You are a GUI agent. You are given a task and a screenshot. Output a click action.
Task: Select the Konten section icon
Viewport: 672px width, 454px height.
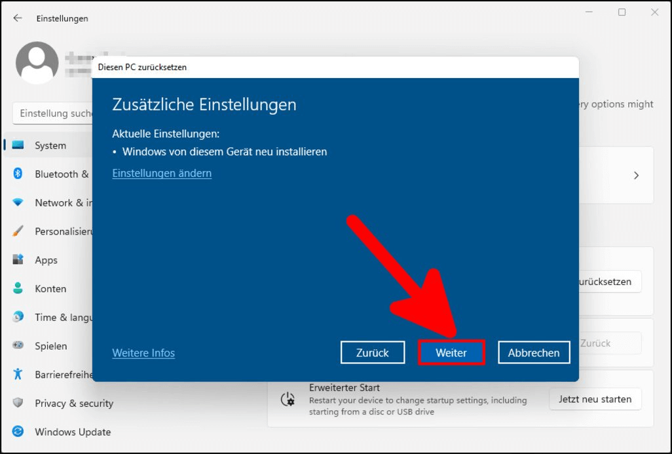click(19, 289)
